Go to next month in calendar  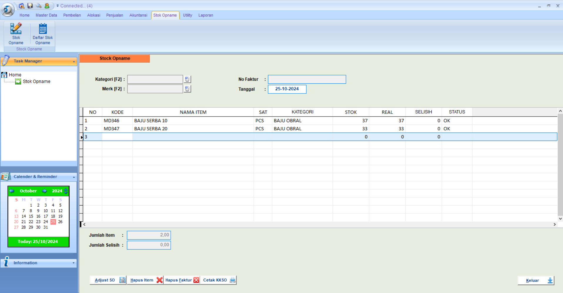44,191
